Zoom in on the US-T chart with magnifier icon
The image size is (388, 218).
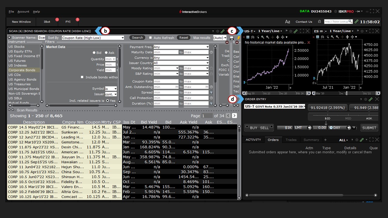(263, 37)
